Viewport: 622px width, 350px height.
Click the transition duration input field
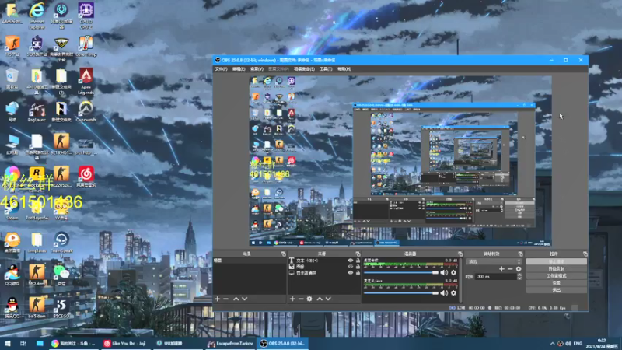pyautogui.click(x=496, y=277)
